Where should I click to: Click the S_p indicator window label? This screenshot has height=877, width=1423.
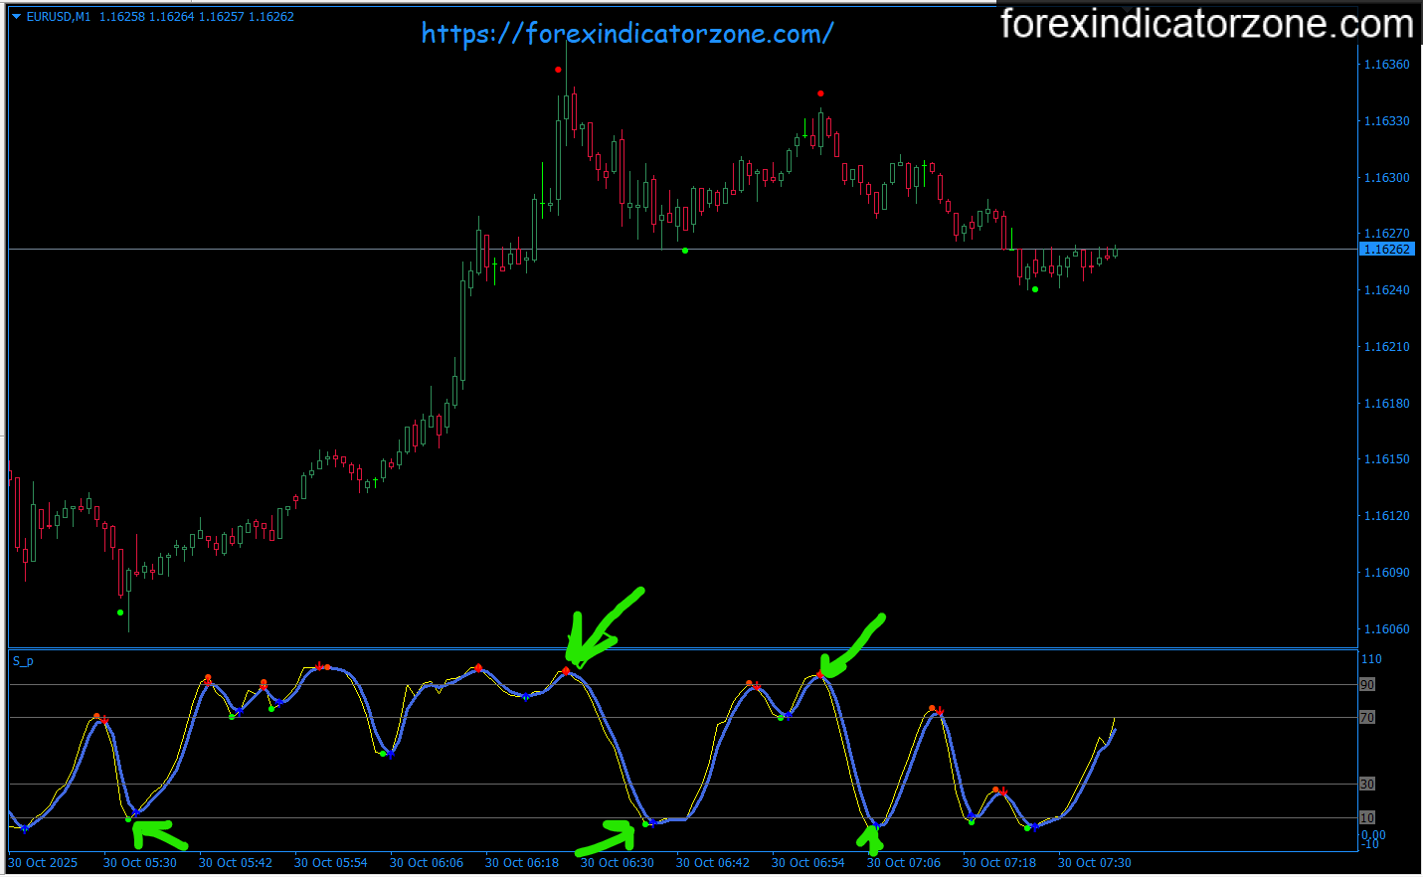pos(23,661)
